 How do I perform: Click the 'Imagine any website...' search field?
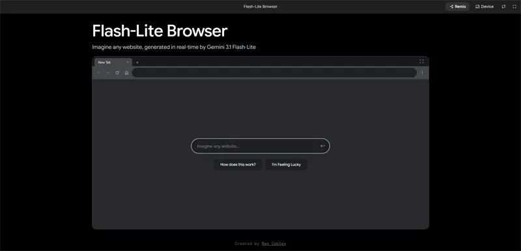point(260,146)
